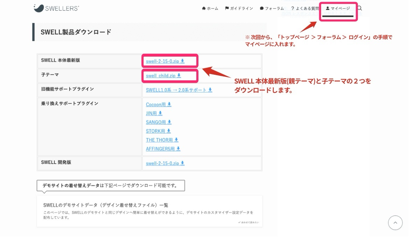The height and width of the screenshot is (238, 420).
Task: Download the Cocoon用 migration plugin
Action: (x=156, y=104)
